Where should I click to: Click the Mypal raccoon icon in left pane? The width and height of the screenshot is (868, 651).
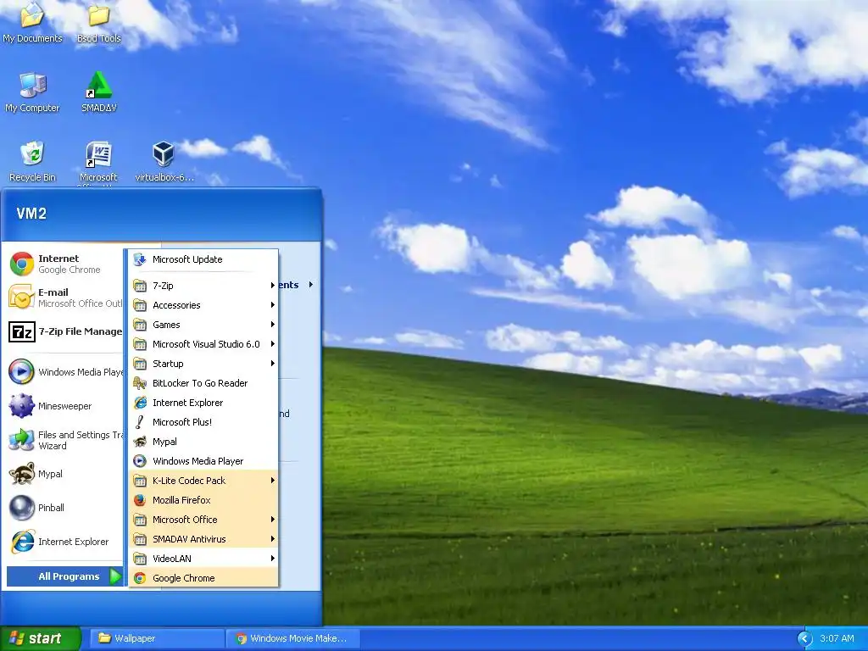[21, 474]
